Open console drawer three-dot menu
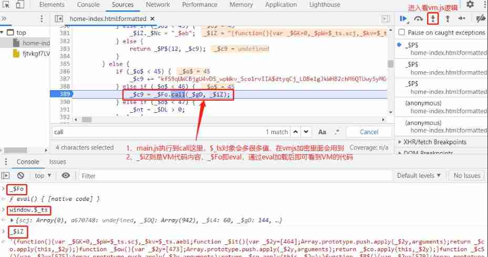The width and height of the screenshot is (488, 257). click(x=6, y=162)
